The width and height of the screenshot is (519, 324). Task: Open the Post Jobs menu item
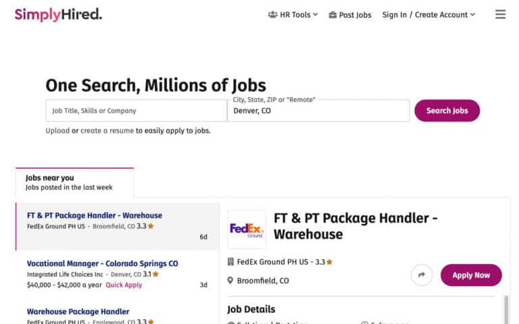pyautogui.click(x=355, y=15)
